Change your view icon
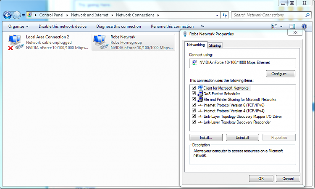The image size is (315, 189). 274,27
